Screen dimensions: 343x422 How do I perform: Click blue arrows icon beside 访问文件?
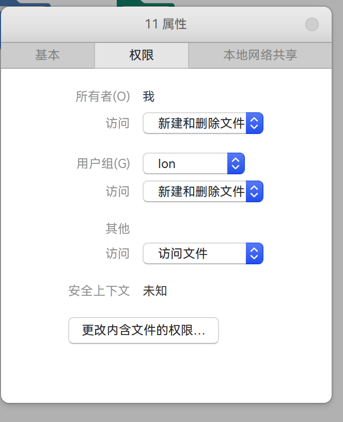tap(254, 253)
